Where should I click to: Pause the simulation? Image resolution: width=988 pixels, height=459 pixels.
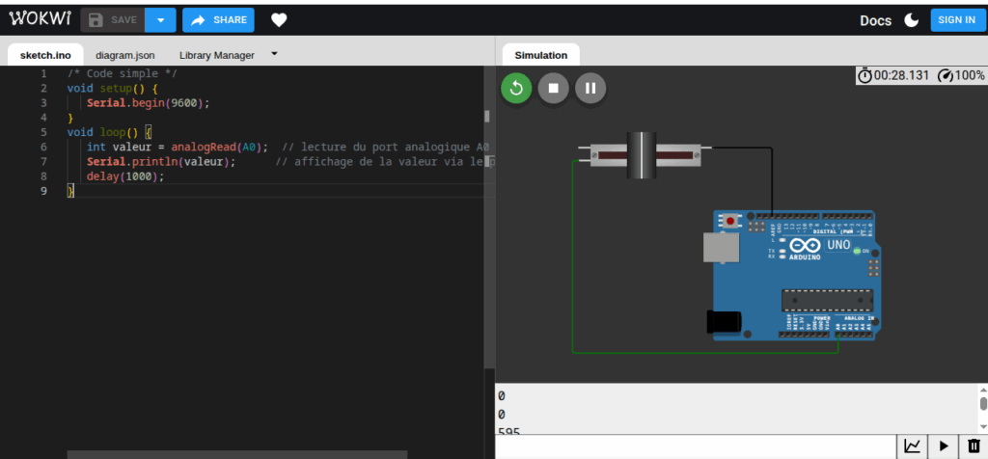tap(590, 89)
